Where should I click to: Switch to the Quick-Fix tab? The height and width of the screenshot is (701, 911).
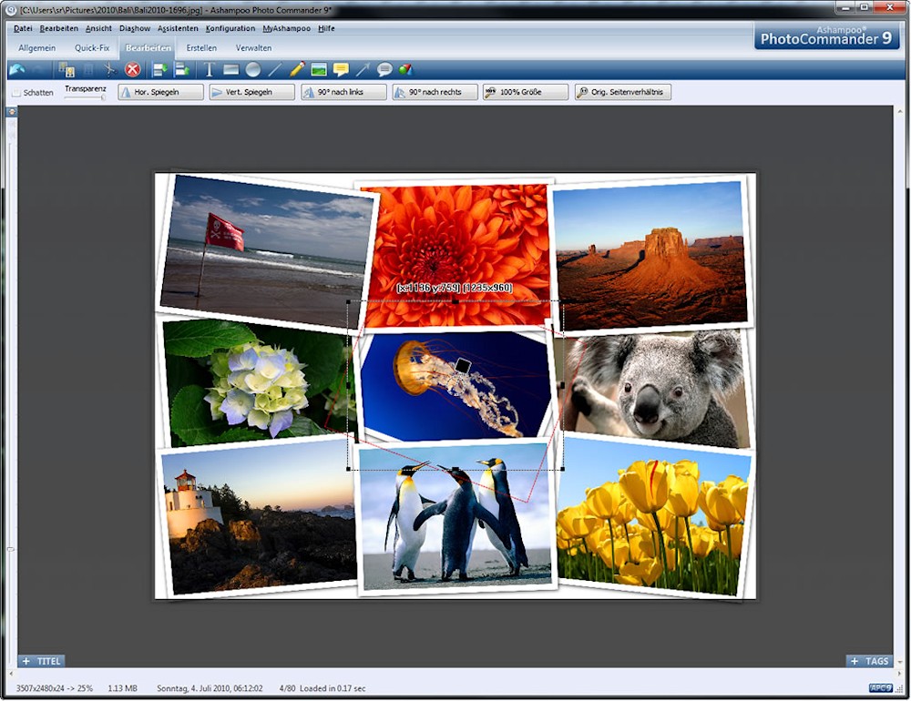click(x=92, y=47)
